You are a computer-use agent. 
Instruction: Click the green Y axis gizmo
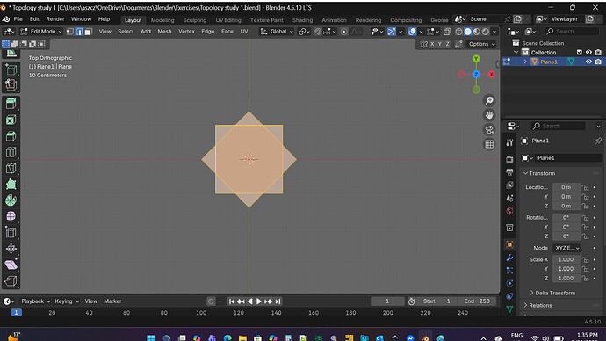tap(476, 59)
